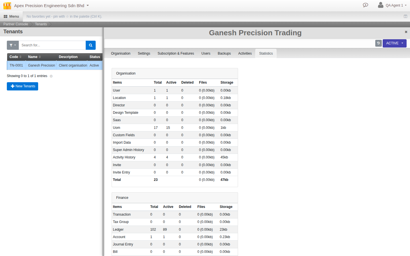Switch to the Users tab
Image resolution: width=410 pixels, height=256 pixels.
click(206, 53)
